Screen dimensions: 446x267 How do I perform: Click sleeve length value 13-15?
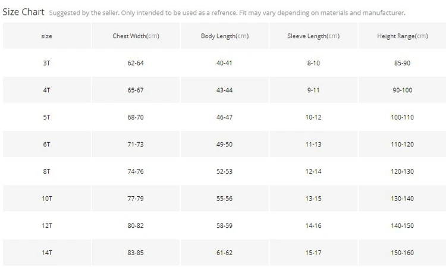tap(313, 199)
